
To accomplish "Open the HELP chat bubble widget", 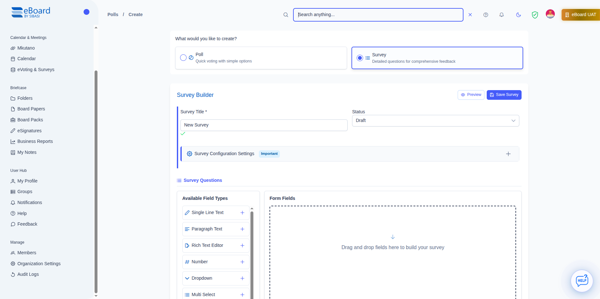I will [x=582, y=281].
